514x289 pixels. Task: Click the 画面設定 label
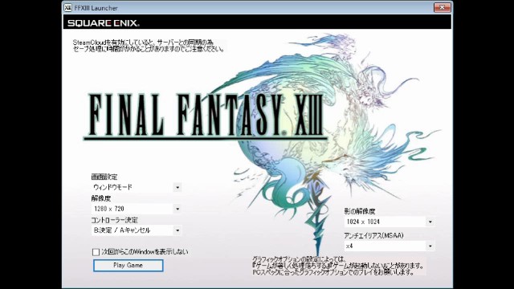click(x=104, y=177)
